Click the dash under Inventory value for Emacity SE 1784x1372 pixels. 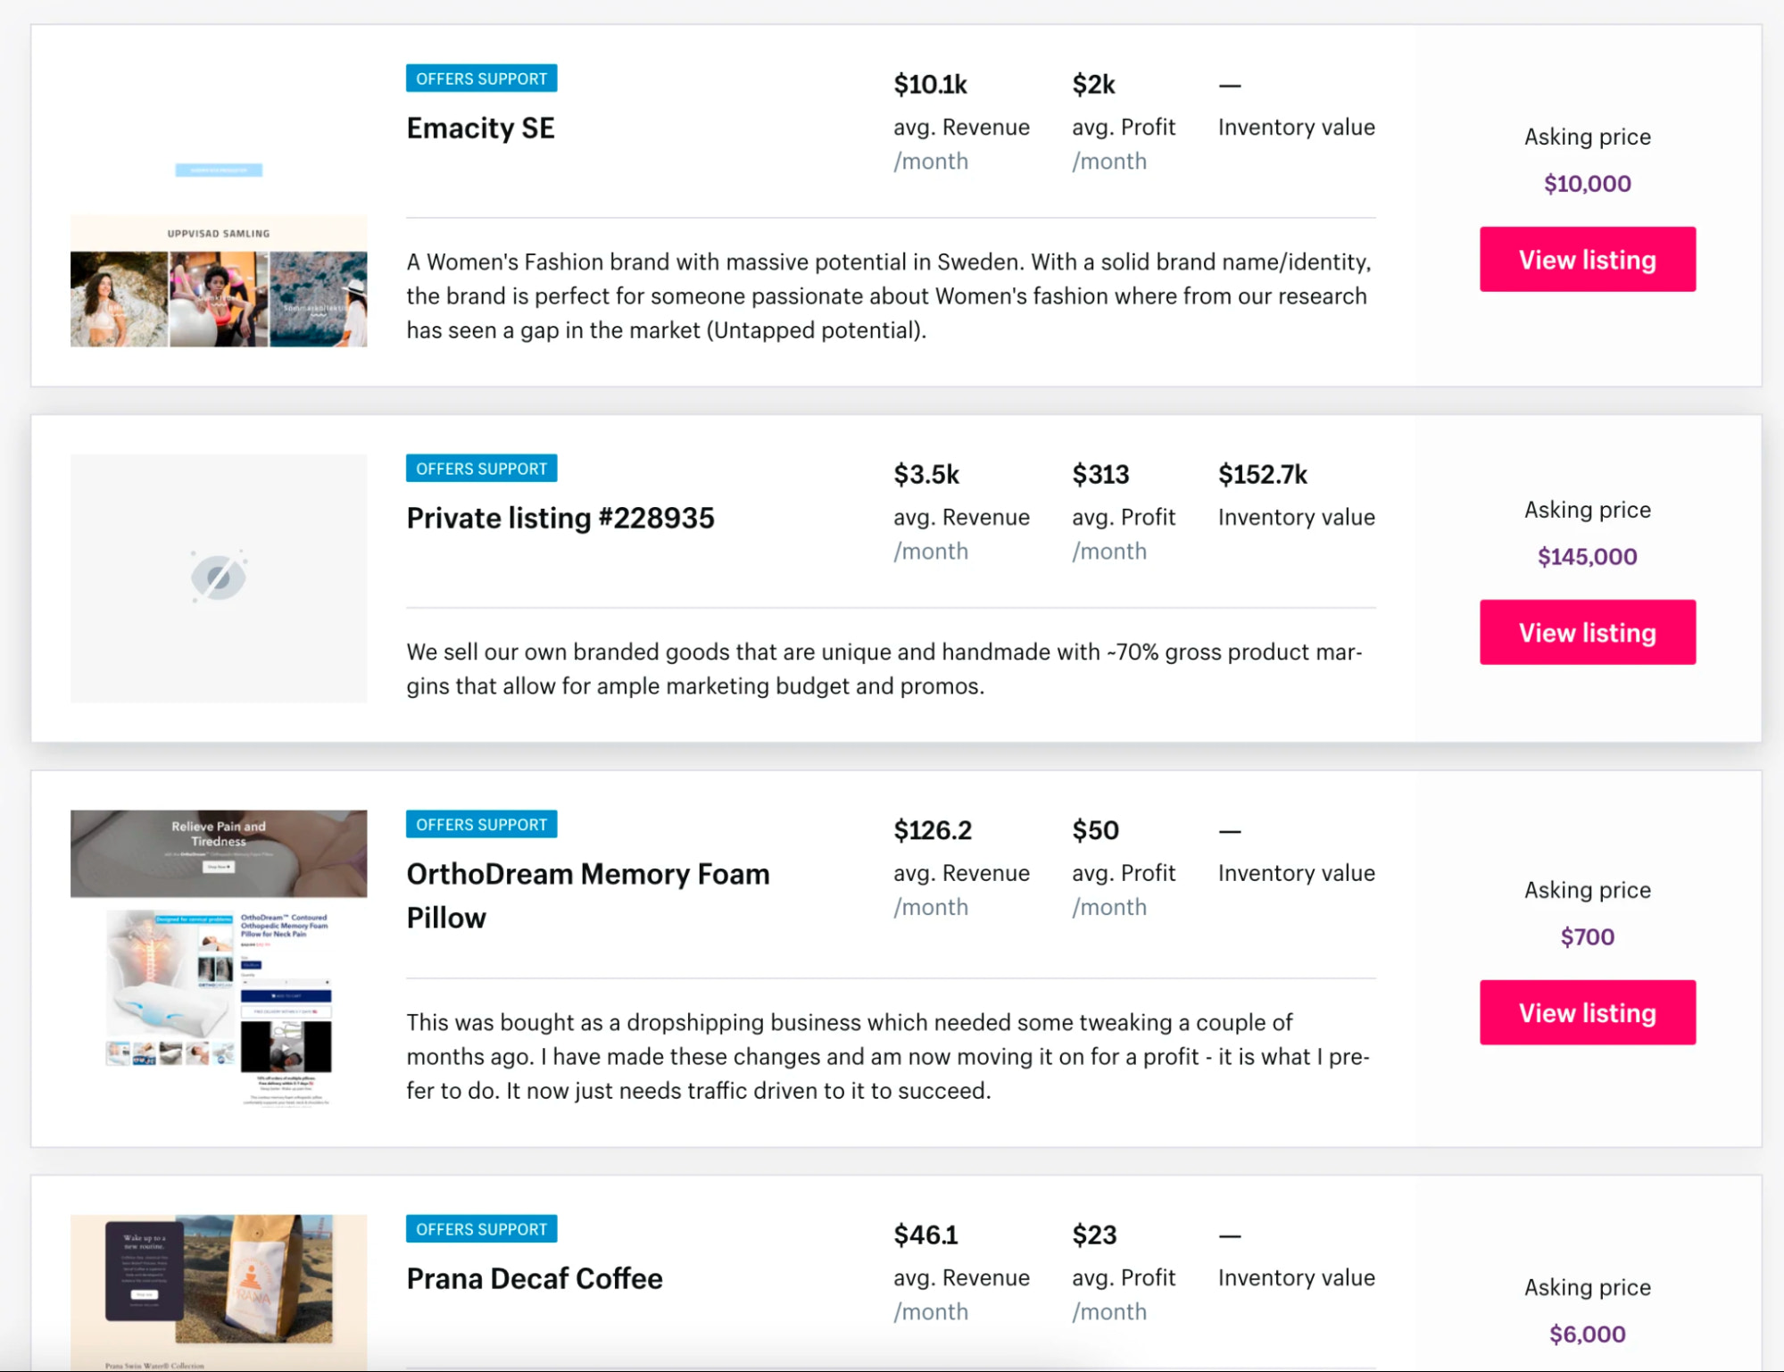click(1229, 85)
